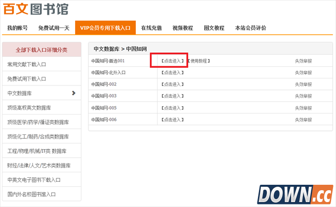
Task: Open 顶级高权英文数据库 category
Action: coord(42,108)
